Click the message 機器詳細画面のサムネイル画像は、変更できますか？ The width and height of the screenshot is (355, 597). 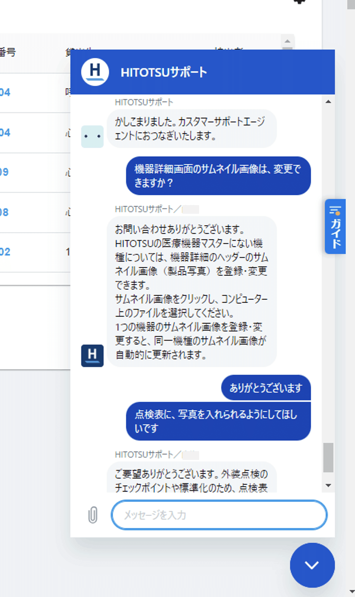[x=218, y=176]
